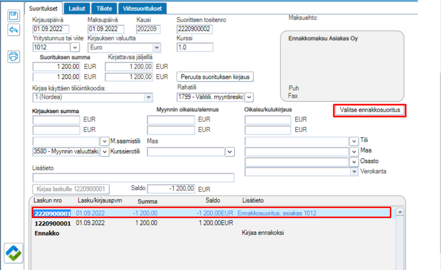The height and width of the screenshot is (270, 441).
Task: Open the Verokanta dropdown
Action: coord(354,172)
